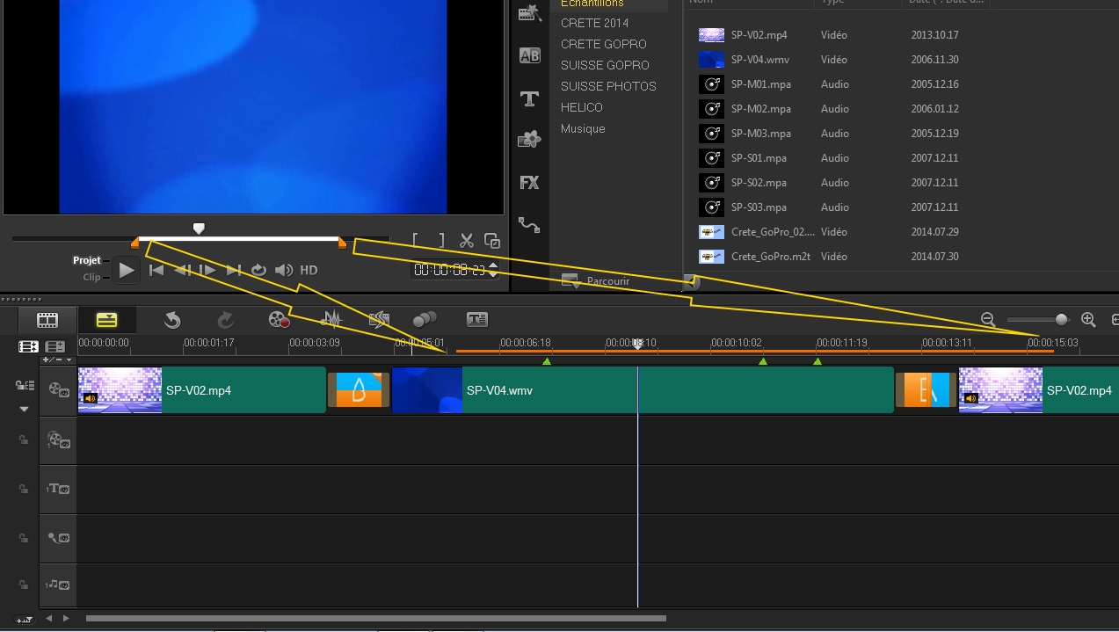Open the Transition library AB icon

click(x=529, y=56)
